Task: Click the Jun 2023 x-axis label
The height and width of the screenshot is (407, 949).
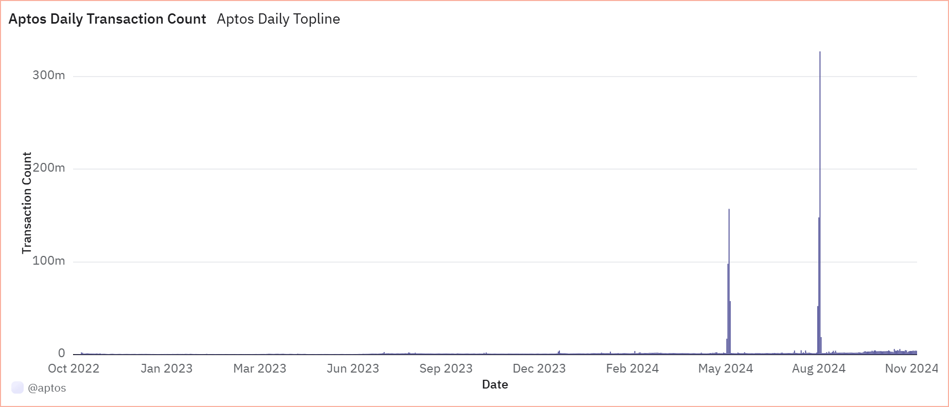Action: pos(353,368)
